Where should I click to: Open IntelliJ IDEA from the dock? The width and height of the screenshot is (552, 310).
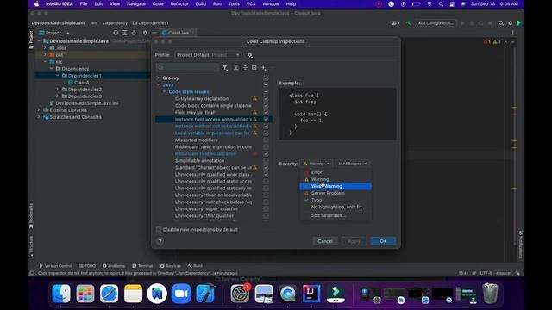311,293
